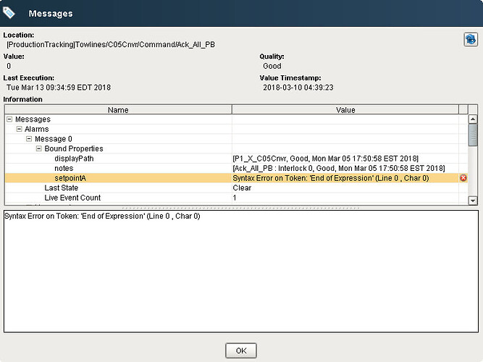Collapse the Bound Properties node
Viewport: 483px width, 362px height.
(x=39, y=148)
